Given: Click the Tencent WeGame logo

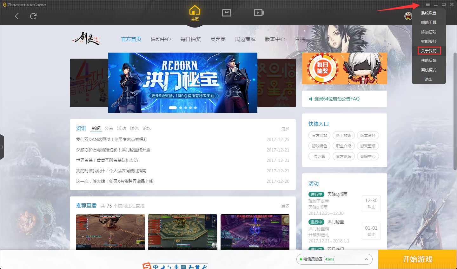Looking at the screenshot, I should [x=24, y=5].
